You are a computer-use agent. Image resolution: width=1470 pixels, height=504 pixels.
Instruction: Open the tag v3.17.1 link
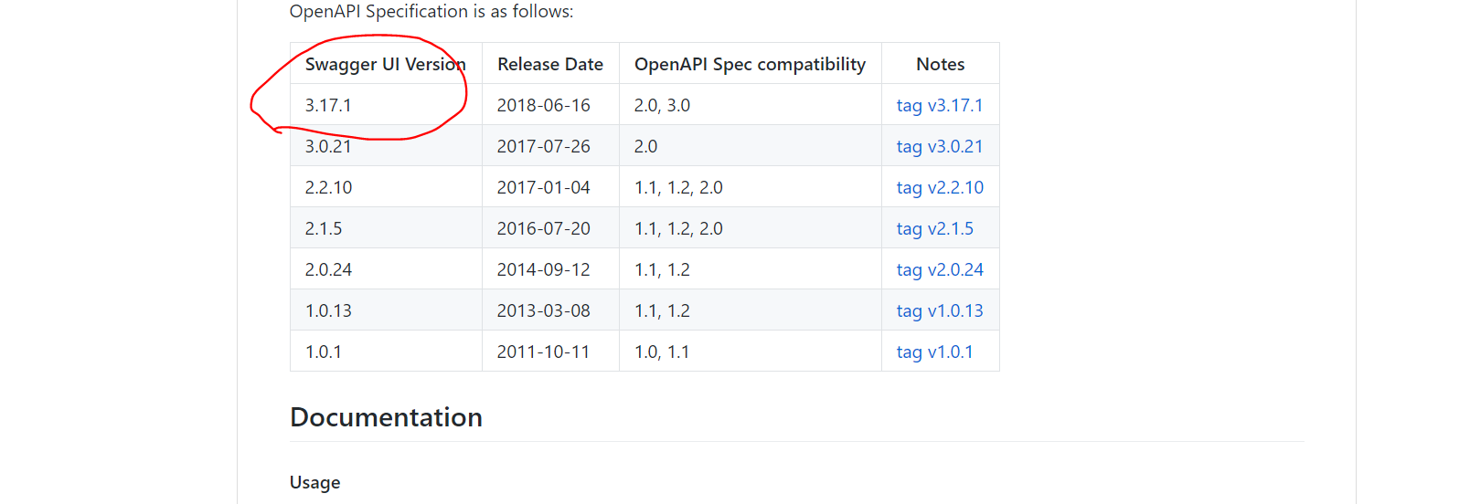pos(939,105)
